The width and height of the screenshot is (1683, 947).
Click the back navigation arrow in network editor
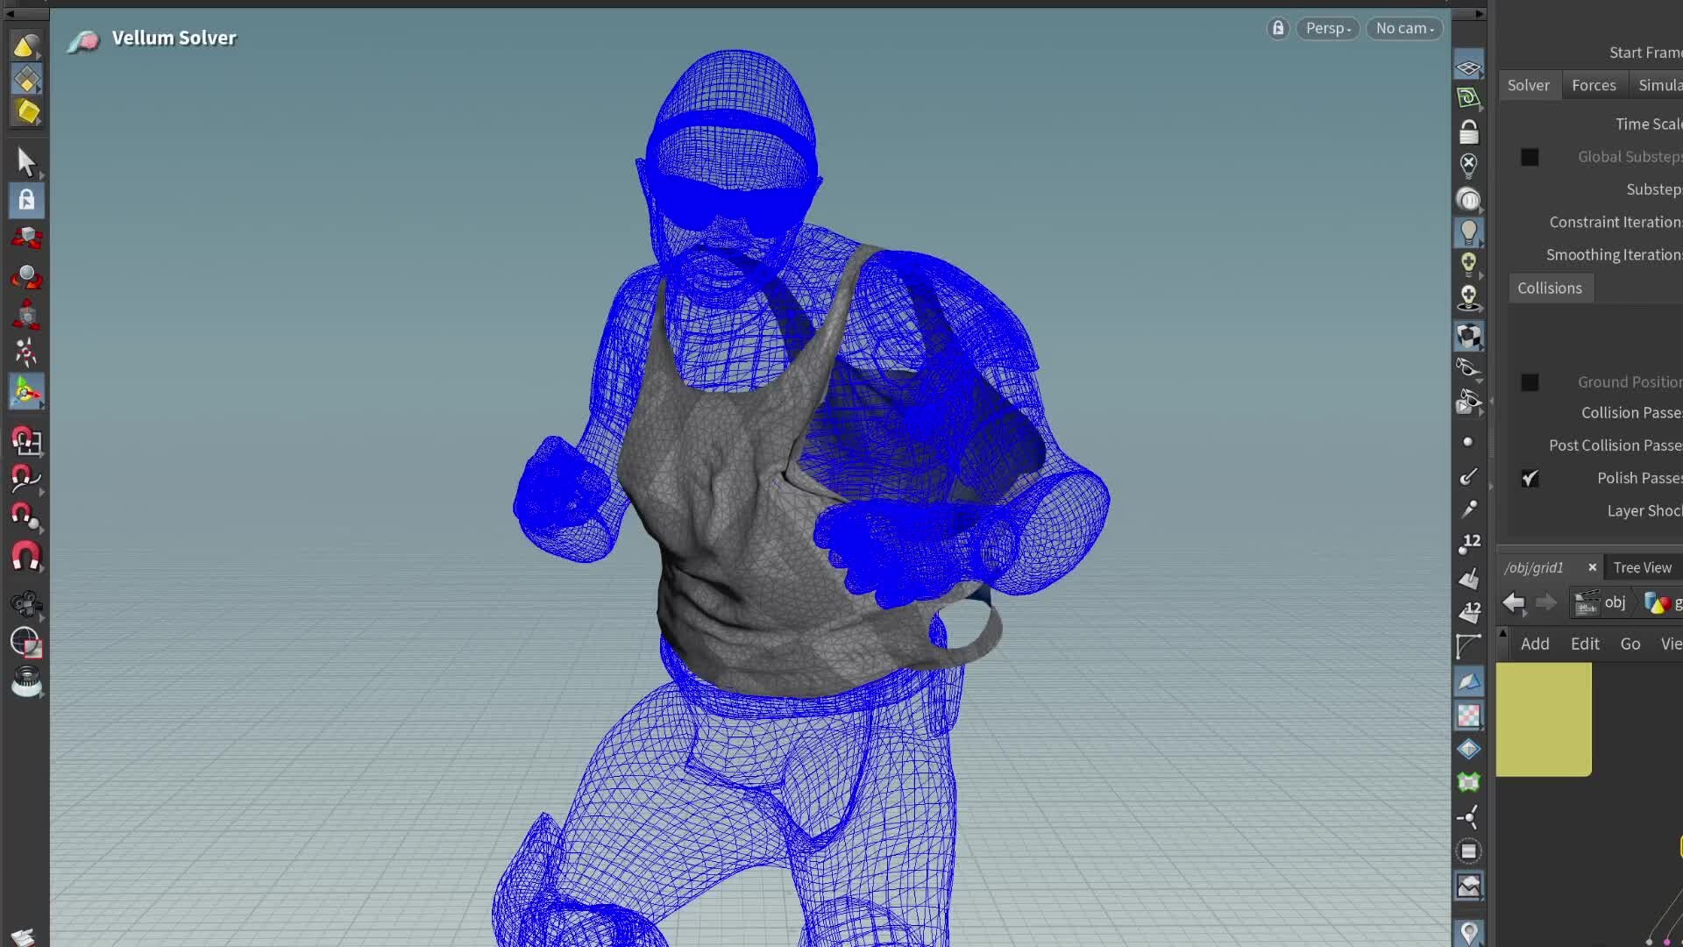[1513, 603]
